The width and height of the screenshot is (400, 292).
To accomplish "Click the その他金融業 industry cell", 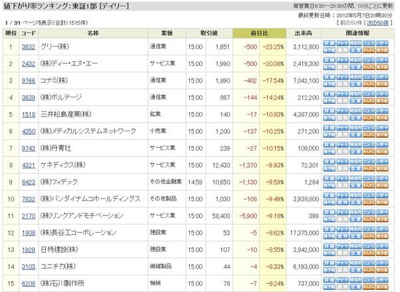I will (x=166, y=182).
